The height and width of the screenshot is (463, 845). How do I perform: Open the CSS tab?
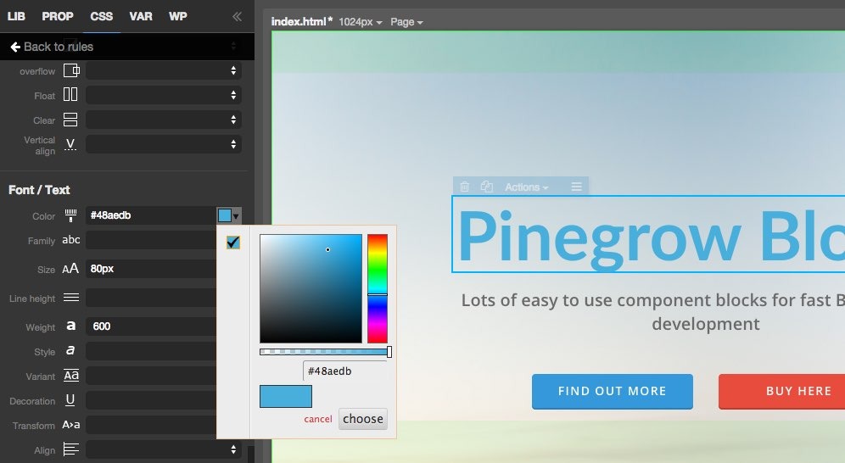coord(101,16)
